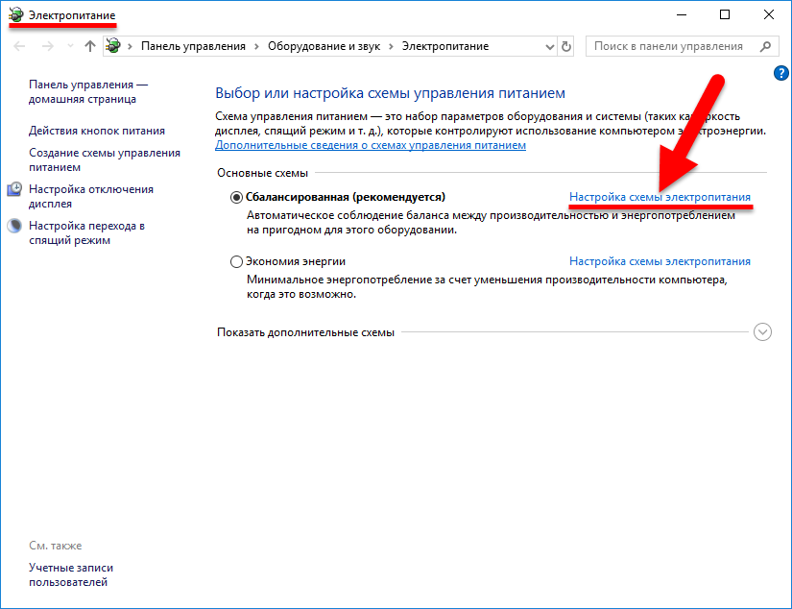Minimize the Электропитание window
792x609 pixels.
(682, 14)
